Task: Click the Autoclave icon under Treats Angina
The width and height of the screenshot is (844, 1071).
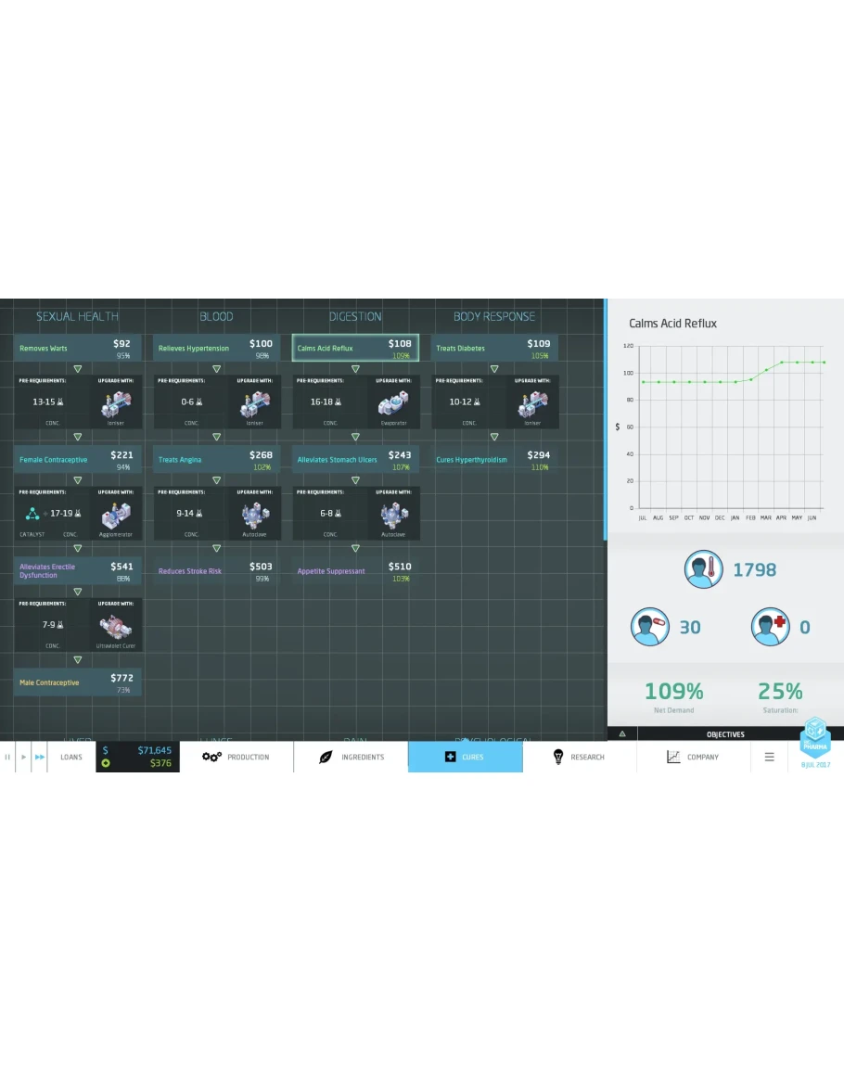Action: pyautogui.click(x=254, y=515)
